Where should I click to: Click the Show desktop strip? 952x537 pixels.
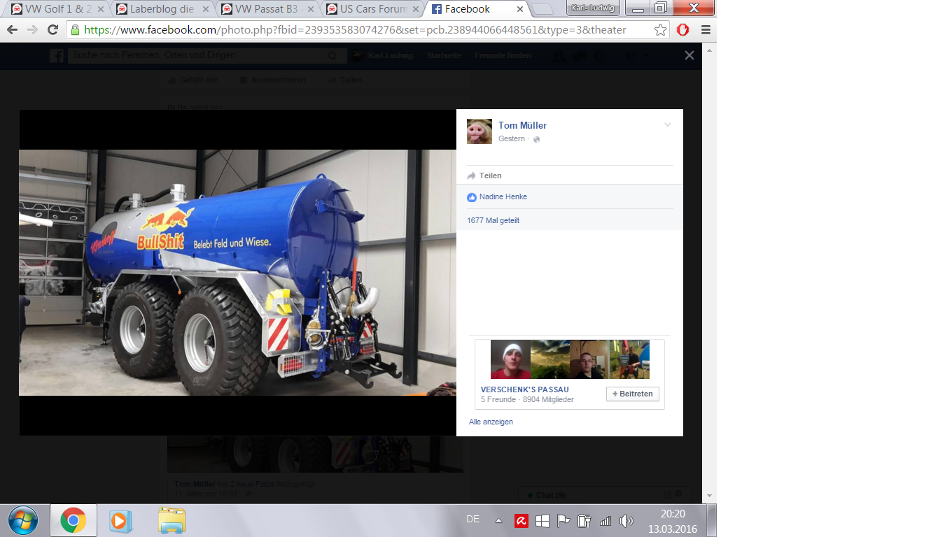pyautogui.click(x=712, y=520)
